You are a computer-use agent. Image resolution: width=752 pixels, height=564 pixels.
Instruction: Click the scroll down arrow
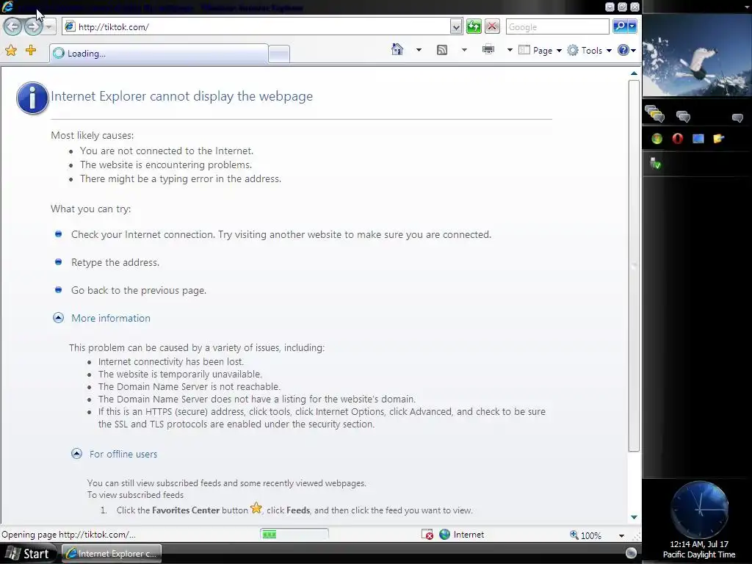coord(634,517)
